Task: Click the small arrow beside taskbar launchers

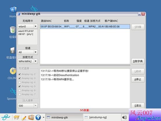Action: (44, 117)
